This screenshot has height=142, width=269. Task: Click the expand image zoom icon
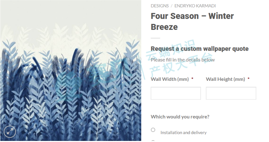click(x=10, y=131)
